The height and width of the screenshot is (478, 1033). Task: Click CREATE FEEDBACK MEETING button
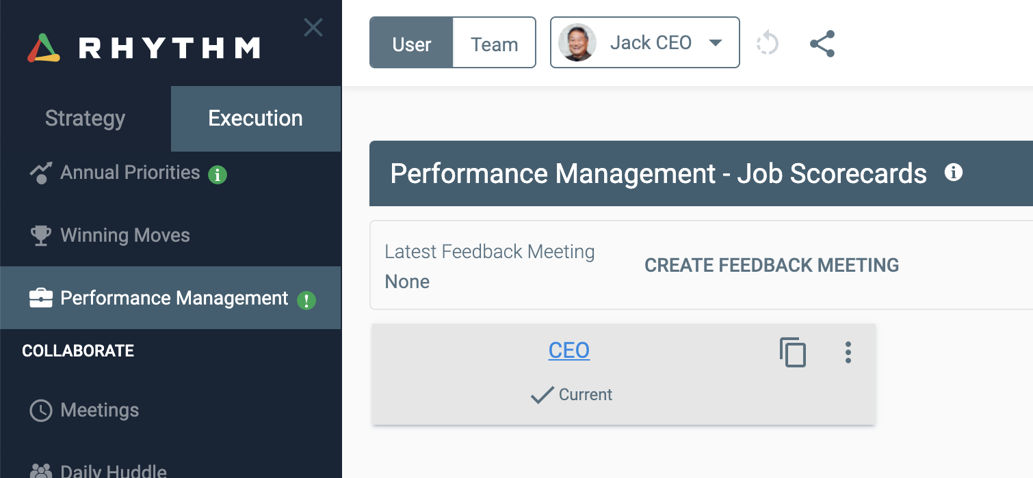click(772, 265)
